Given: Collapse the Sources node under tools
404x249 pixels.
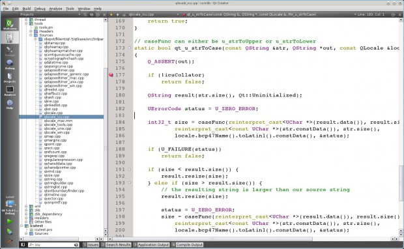Looking at the screenshot, I should 31,35.
